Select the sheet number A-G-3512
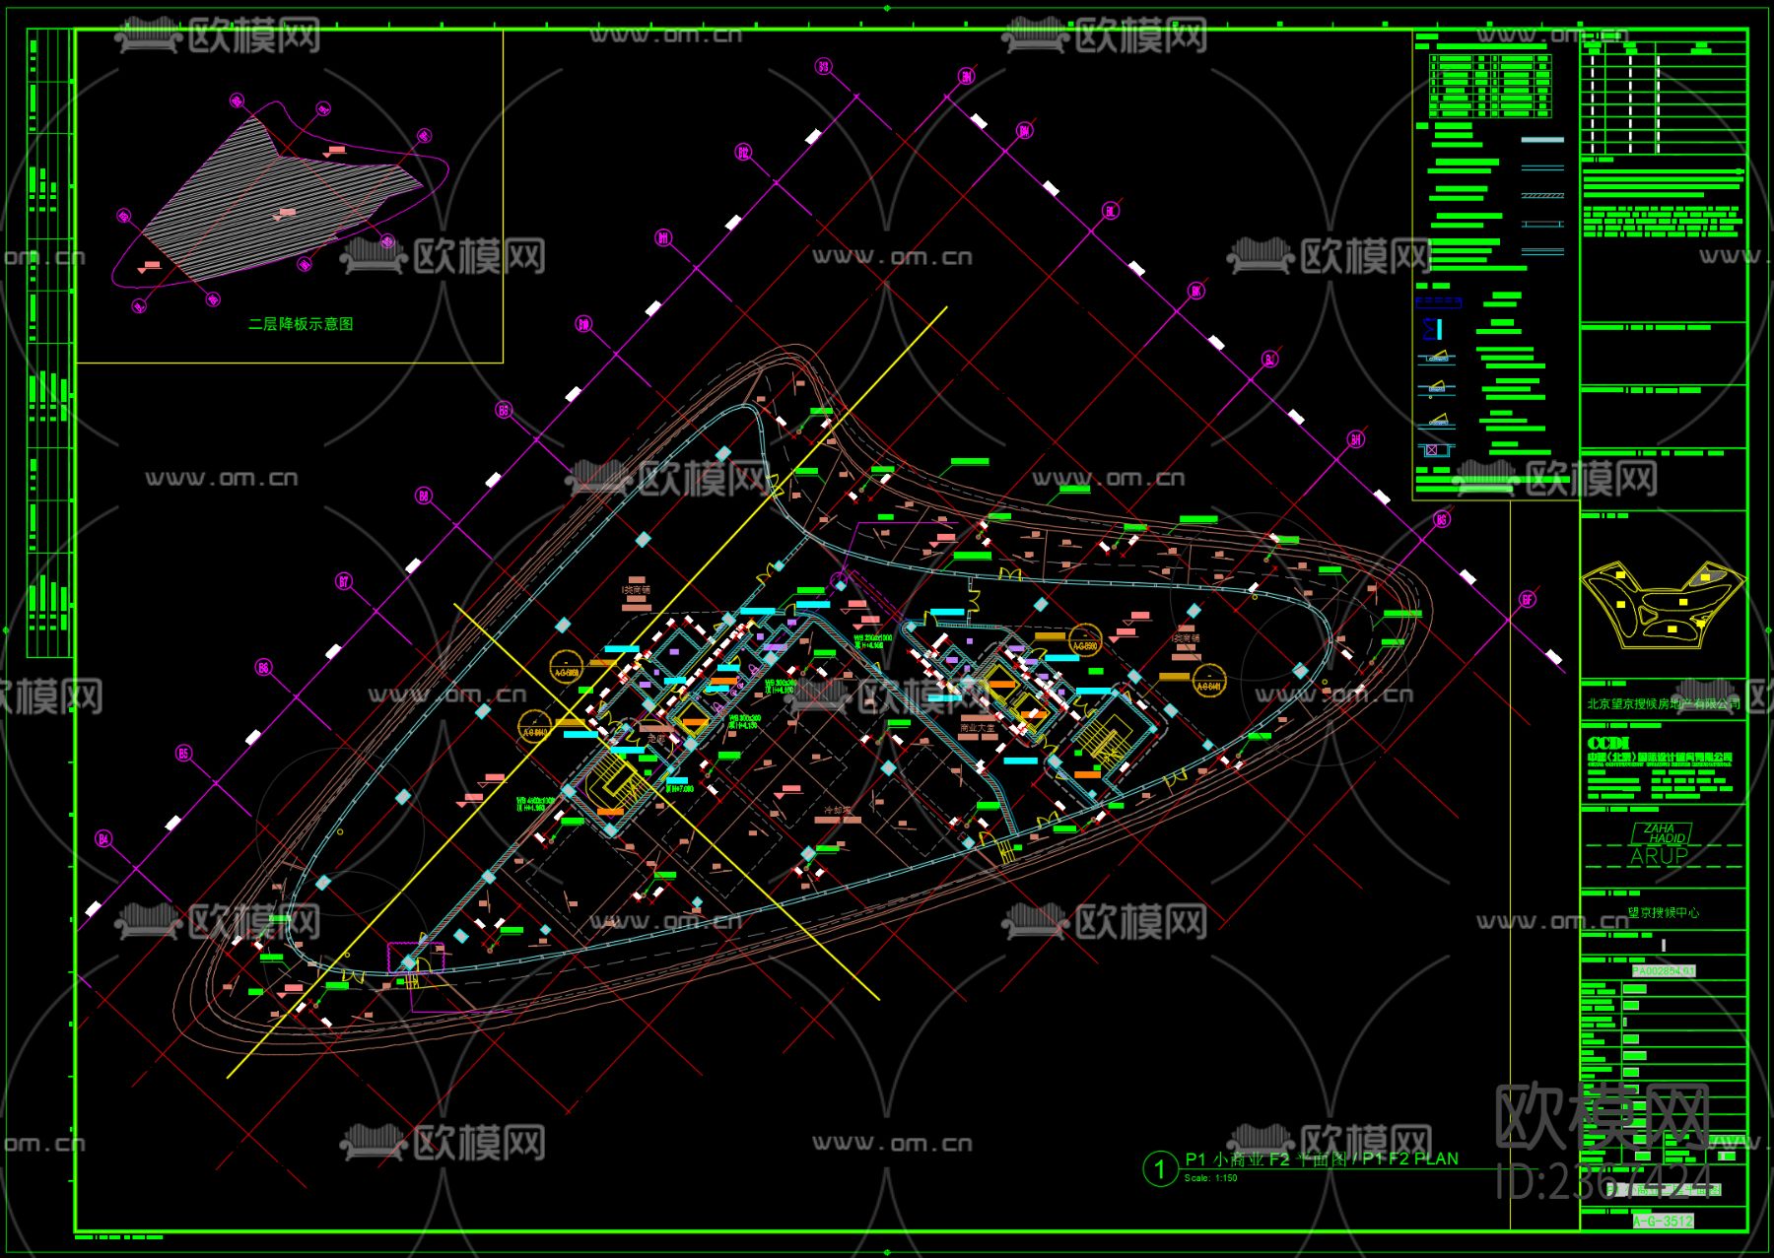The image size is (1774, 1258). tap(1663, 1222)
